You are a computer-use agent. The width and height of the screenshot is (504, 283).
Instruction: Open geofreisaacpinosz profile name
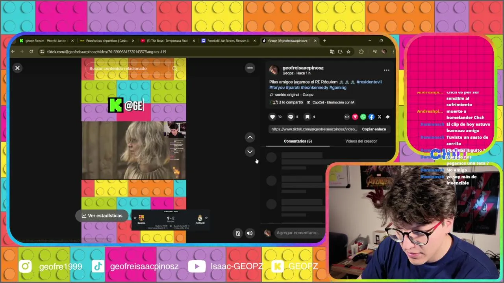[x=303, y=68]
